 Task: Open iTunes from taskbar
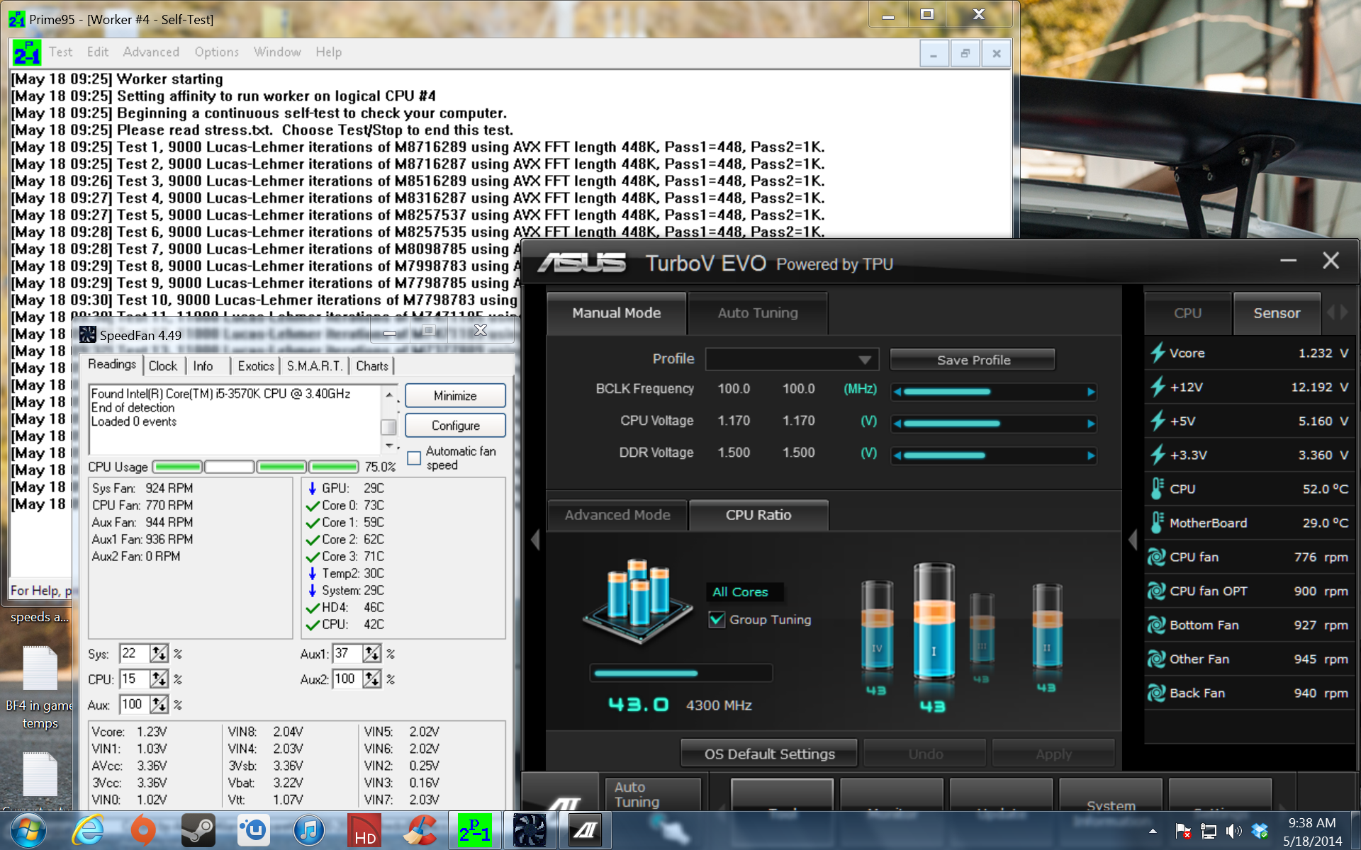tap(308, 830)
